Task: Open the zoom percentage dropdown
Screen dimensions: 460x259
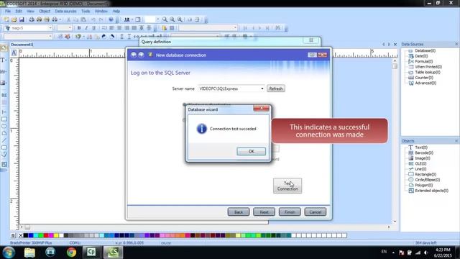Action: point(157,19)
